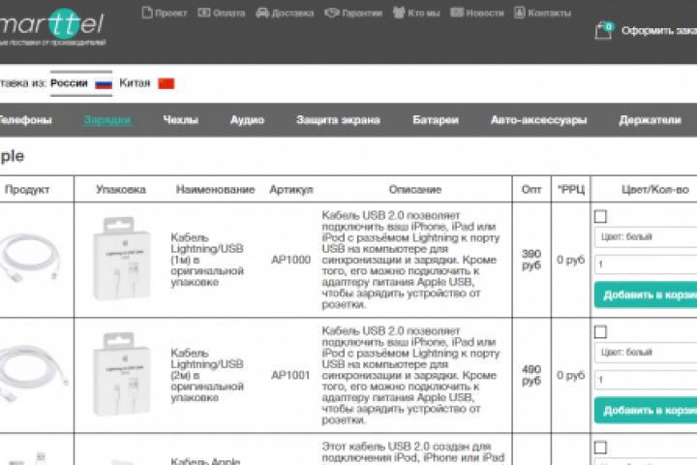Click the AP1000 package thumbnail

121,259
